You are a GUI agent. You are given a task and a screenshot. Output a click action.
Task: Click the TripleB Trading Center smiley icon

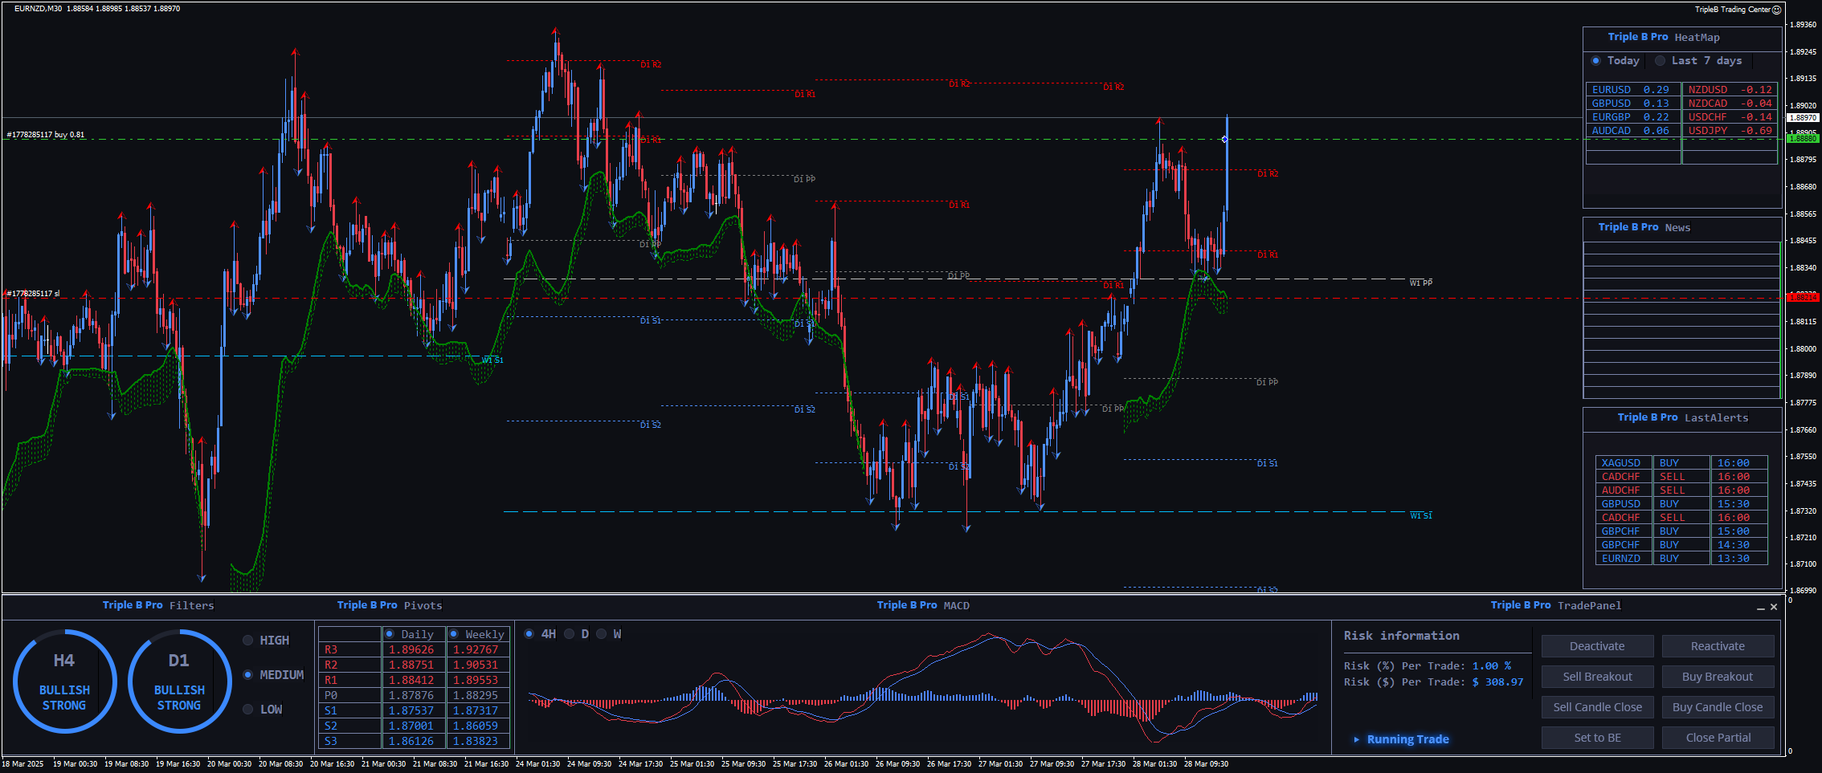pos(1776,10)
